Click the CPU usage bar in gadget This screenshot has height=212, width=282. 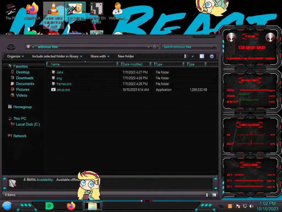pos(254,90)
